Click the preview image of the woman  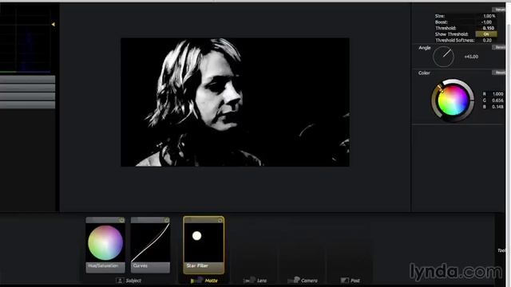[x=235, y=102]
